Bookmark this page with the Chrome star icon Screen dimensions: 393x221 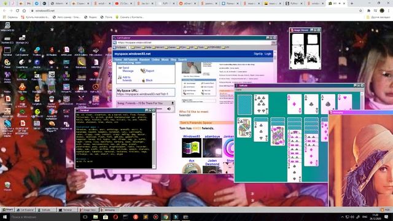click(x=360, y=10)
